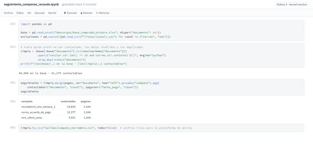
Task: Click row 'sms_ultimo_aviso'
Action: pyautogui.click(x=55, y=118)
